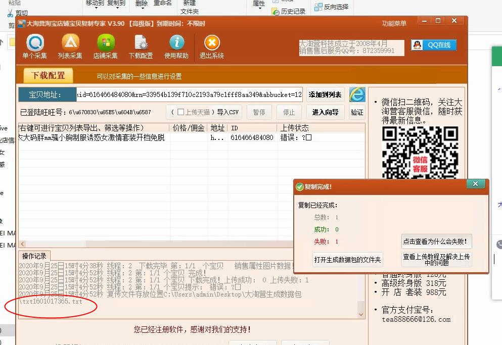Open the 列表采集 list collect tool
Image resolution: width=502 pixels, height=345 pixels.
(70, 47)
